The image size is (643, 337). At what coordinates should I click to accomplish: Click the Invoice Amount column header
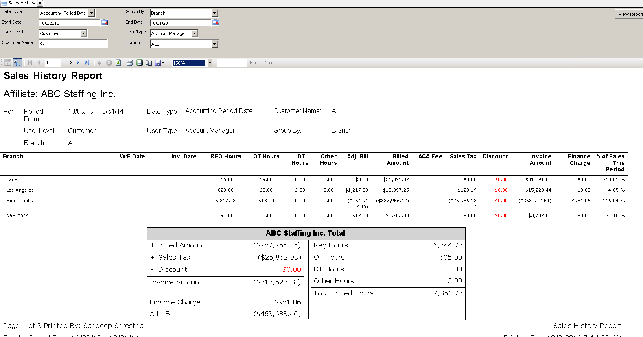tap(540, 160)
